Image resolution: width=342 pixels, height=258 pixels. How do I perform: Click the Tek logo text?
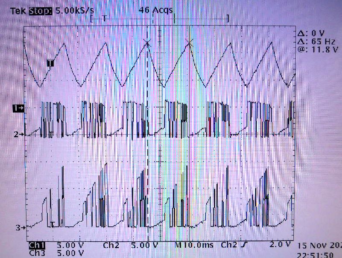coord(18,11)
